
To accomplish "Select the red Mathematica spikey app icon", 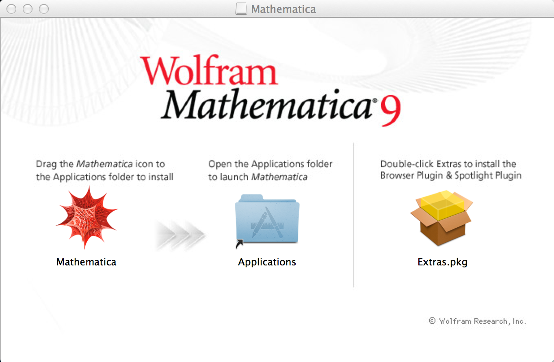I will [87, 217].
